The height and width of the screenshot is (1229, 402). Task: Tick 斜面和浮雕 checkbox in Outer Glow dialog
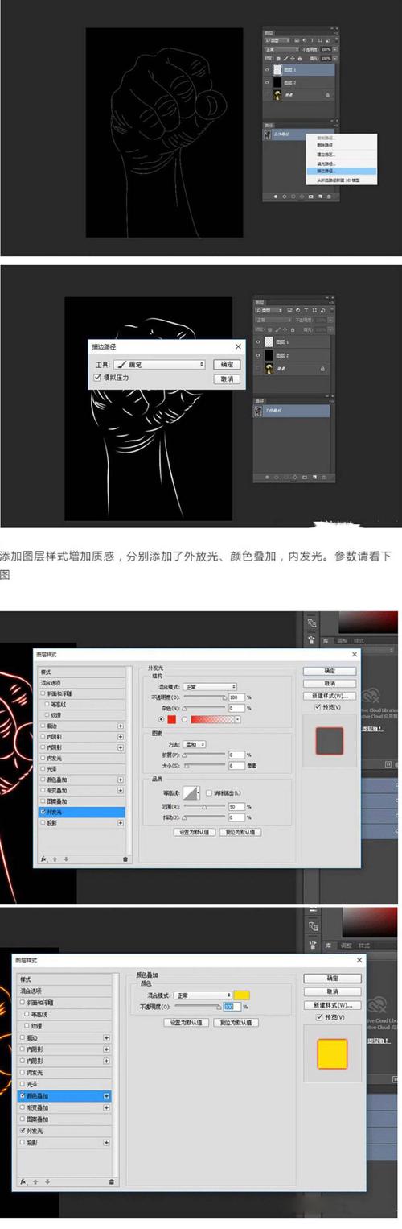[43, 693]
